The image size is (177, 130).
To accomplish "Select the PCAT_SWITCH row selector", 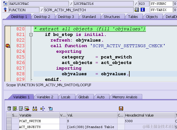I will (x=9, y=121).
